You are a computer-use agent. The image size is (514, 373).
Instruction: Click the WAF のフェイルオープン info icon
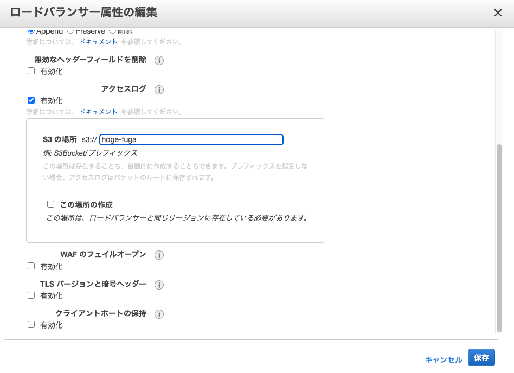click(x=159, y=255)
